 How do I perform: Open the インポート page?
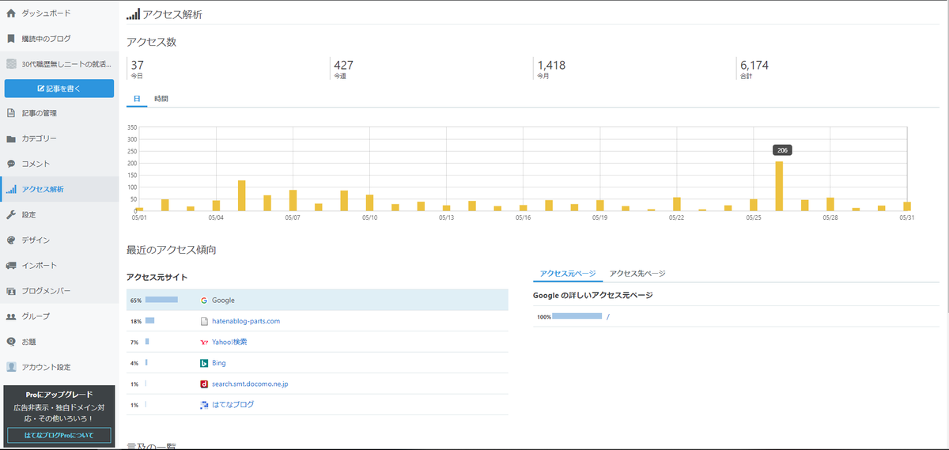pyautogui.click(x=40, y=266)
